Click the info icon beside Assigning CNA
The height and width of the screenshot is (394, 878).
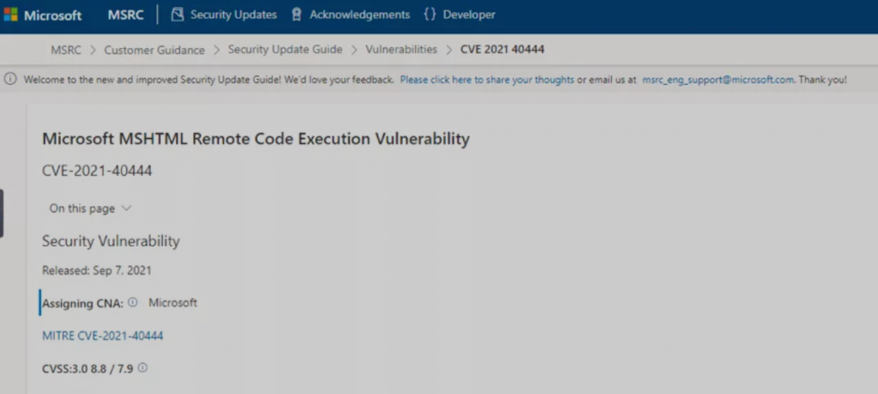pos(133,302)
